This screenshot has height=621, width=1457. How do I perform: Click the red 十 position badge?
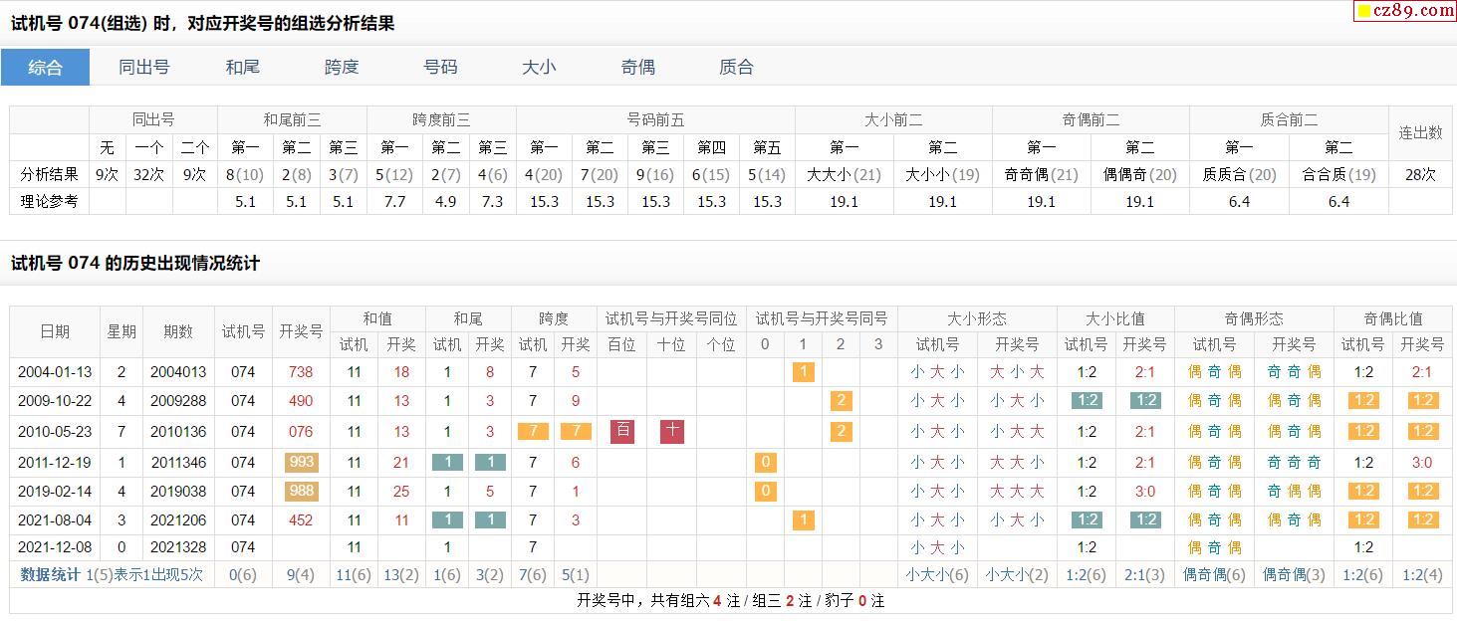click(x=672, y=431)
